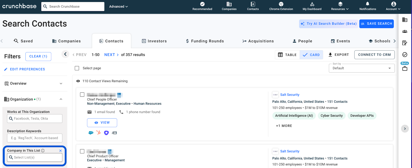Image resolution: width=412 pixels, height=168 pixels.
Task: Tick the Chief Product Officer contact checkbox
Action: pyautogui.click(x=82, y=151)
